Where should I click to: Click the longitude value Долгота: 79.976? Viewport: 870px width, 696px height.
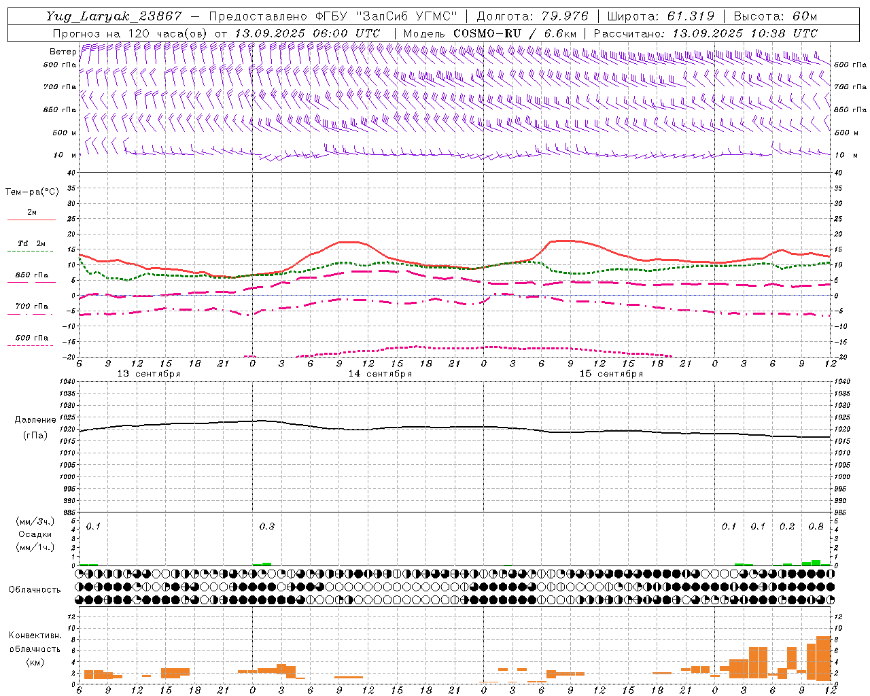tap(533, 16)
